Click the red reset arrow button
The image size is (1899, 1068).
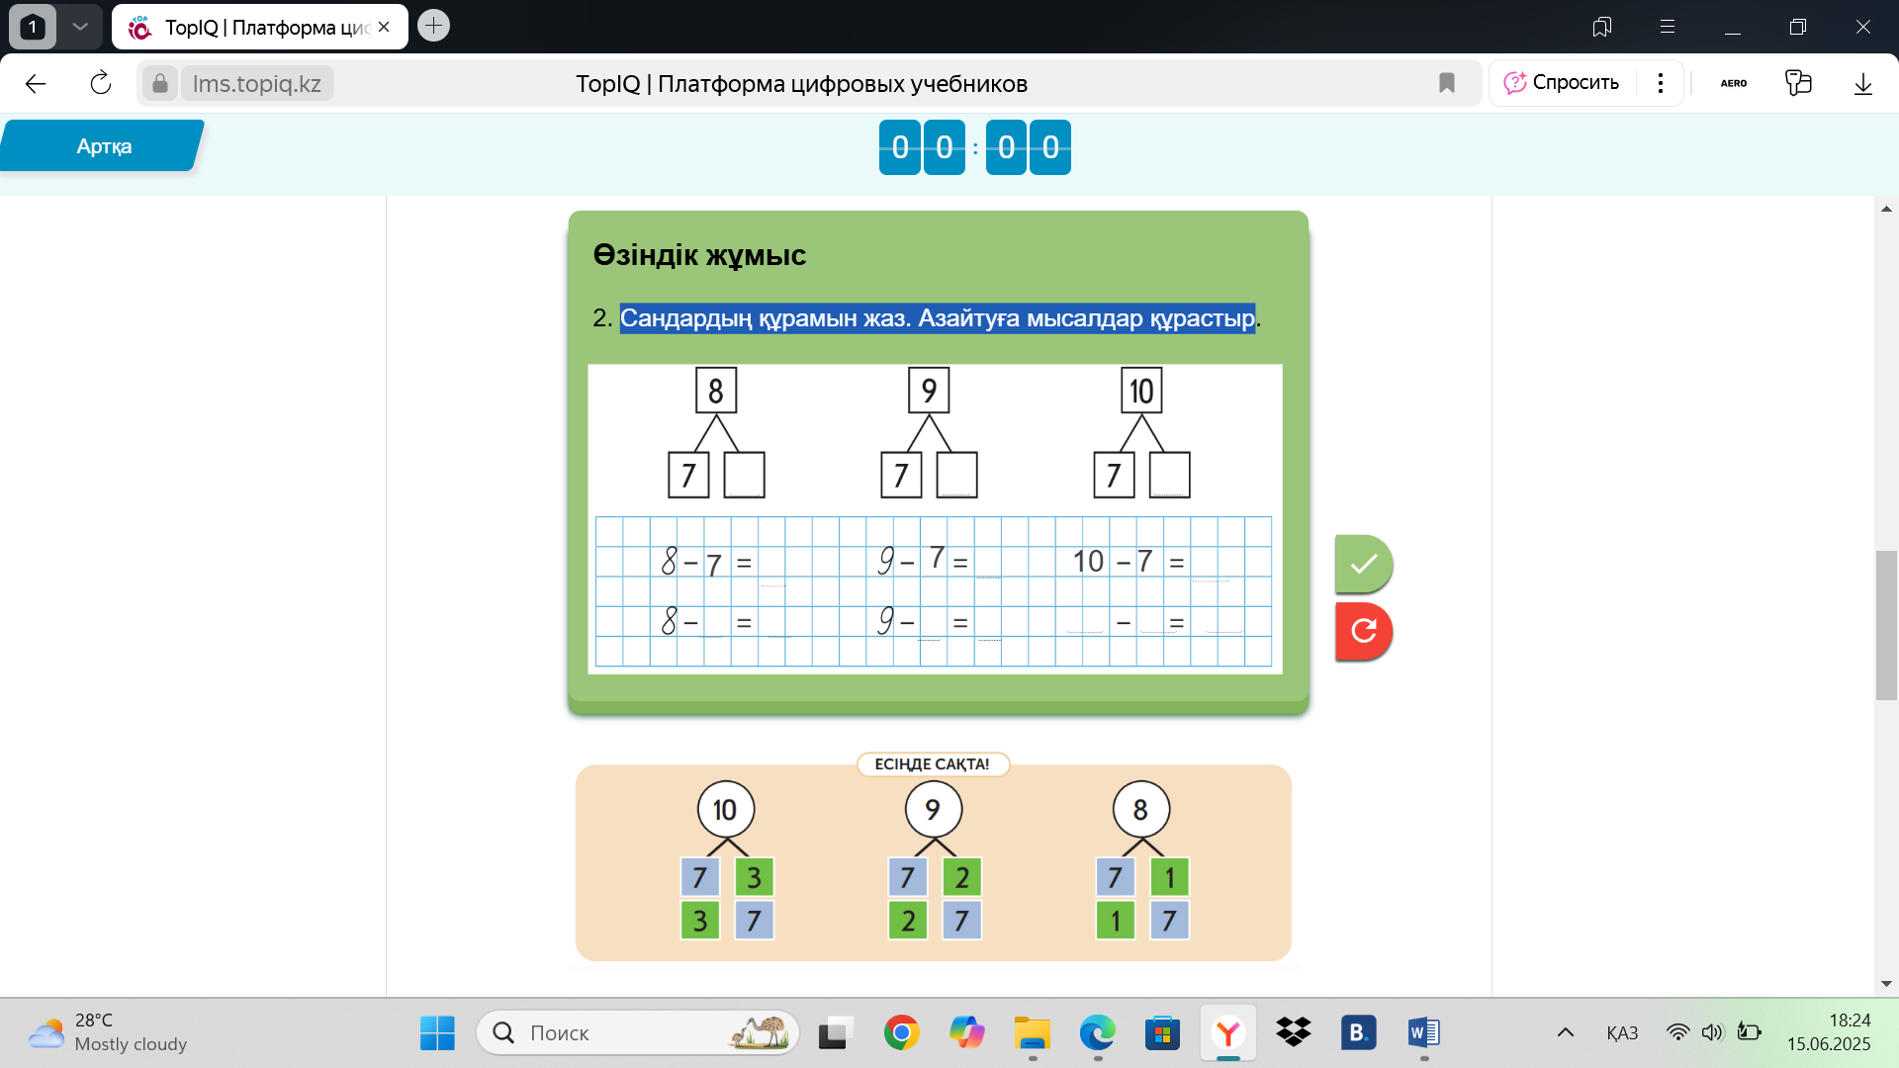click(x=1363, y=631)
